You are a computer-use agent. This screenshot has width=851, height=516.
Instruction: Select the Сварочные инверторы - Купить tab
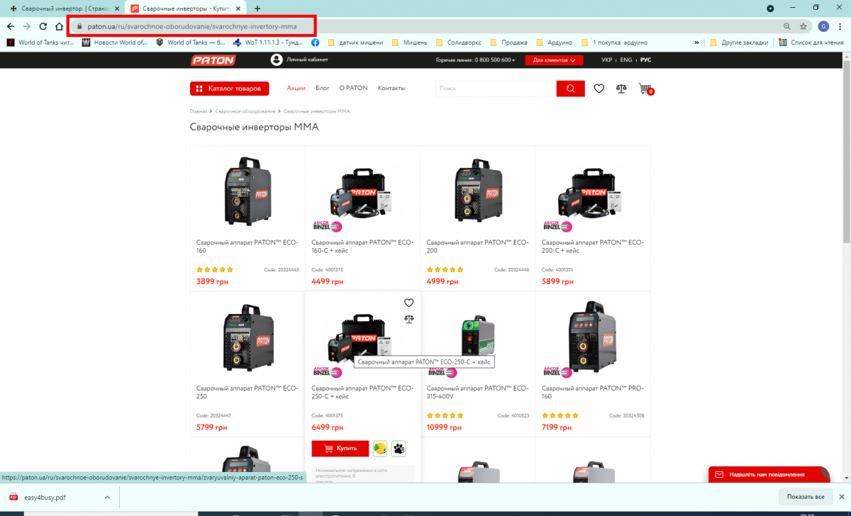(x=186, y=9)
